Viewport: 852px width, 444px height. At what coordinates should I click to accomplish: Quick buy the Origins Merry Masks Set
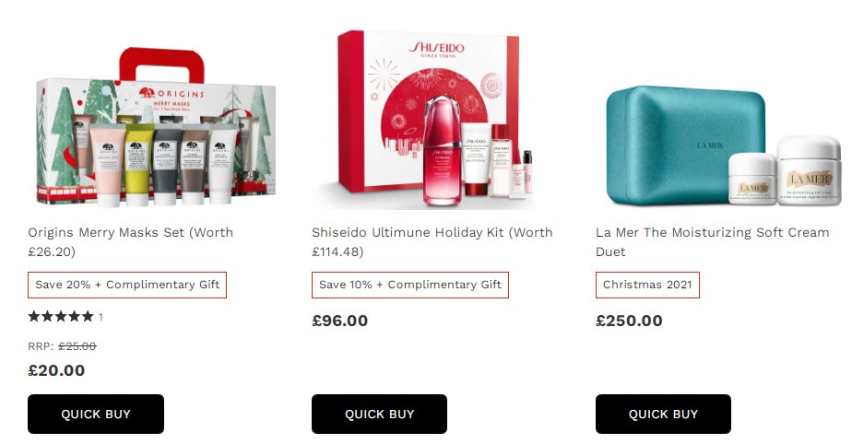click(96, 415)
